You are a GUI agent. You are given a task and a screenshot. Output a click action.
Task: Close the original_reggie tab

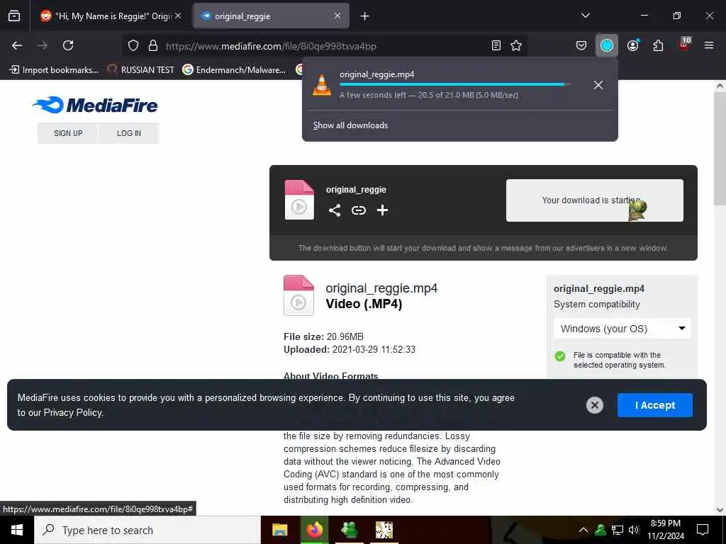pos(337,16)
